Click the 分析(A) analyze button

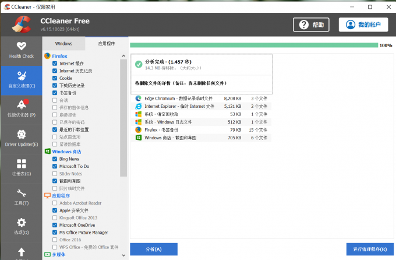154,249
